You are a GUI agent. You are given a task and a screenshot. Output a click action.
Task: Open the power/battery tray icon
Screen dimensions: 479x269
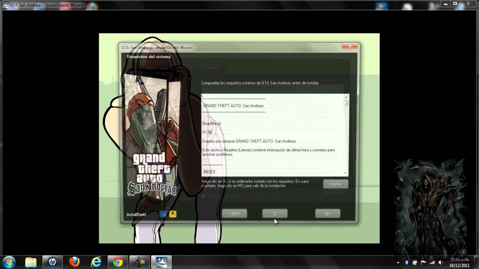[x=415, y=262]
